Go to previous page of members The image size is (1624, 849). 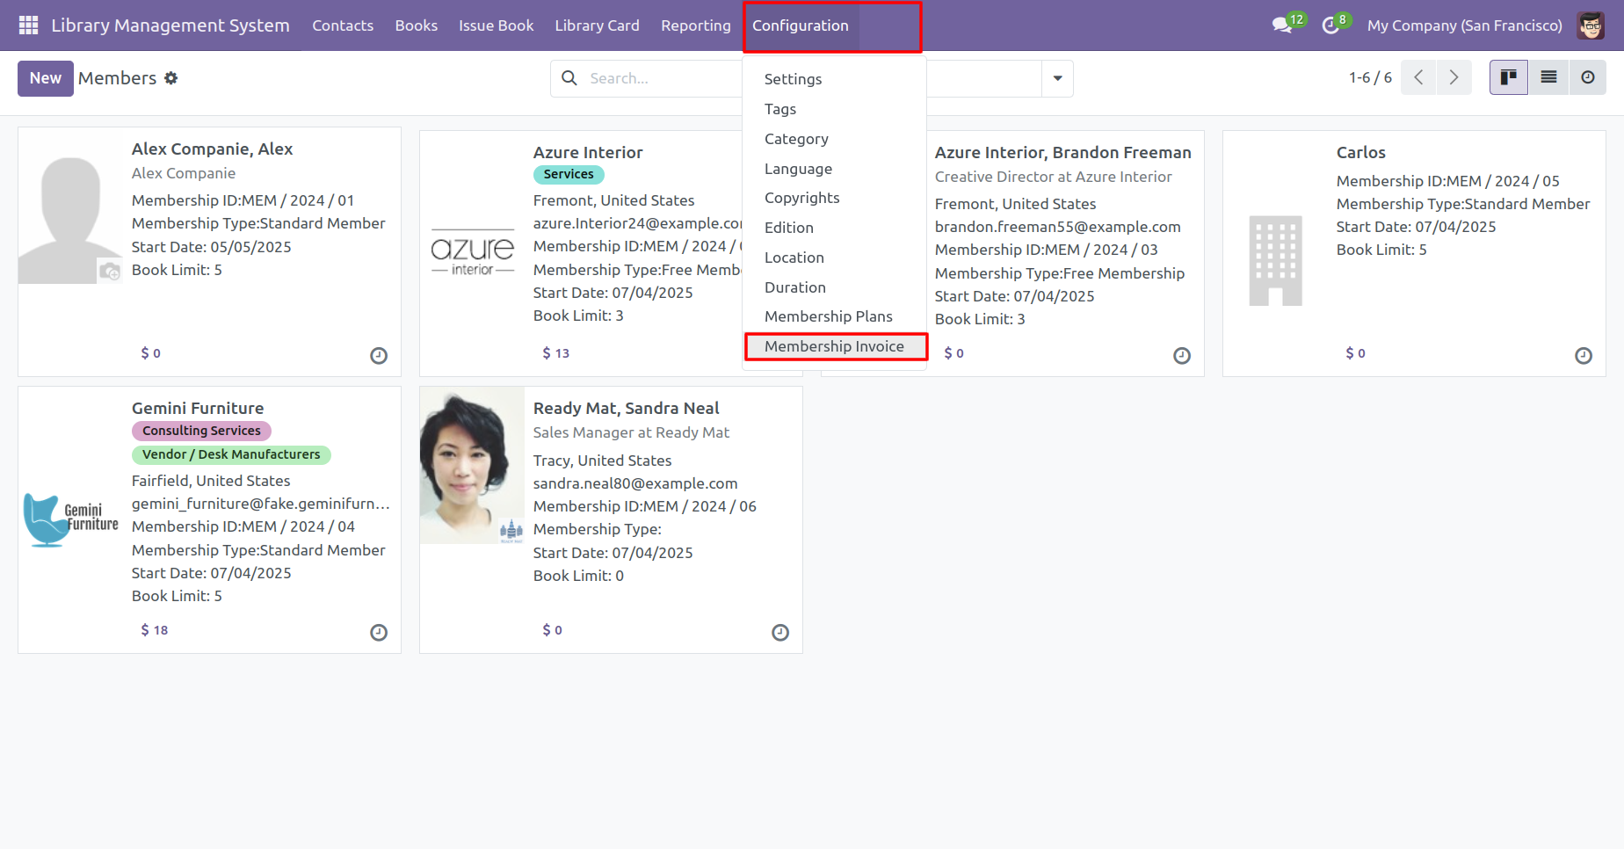tap(1418, 78)
